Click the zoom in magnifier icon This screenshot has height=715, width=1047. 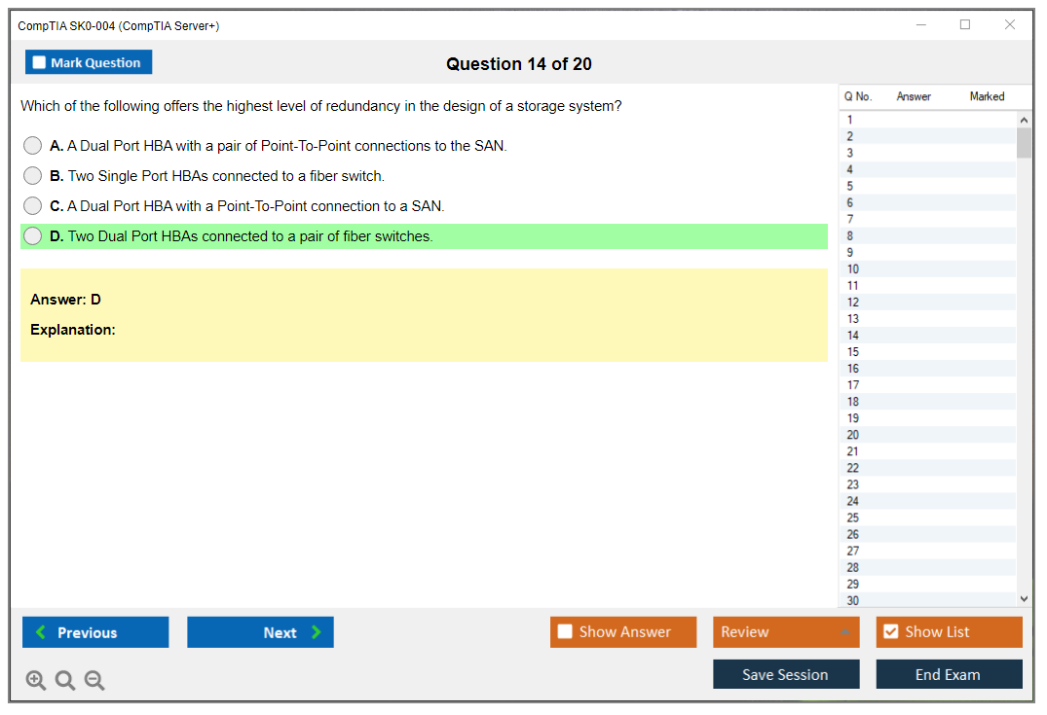[36, 681]
